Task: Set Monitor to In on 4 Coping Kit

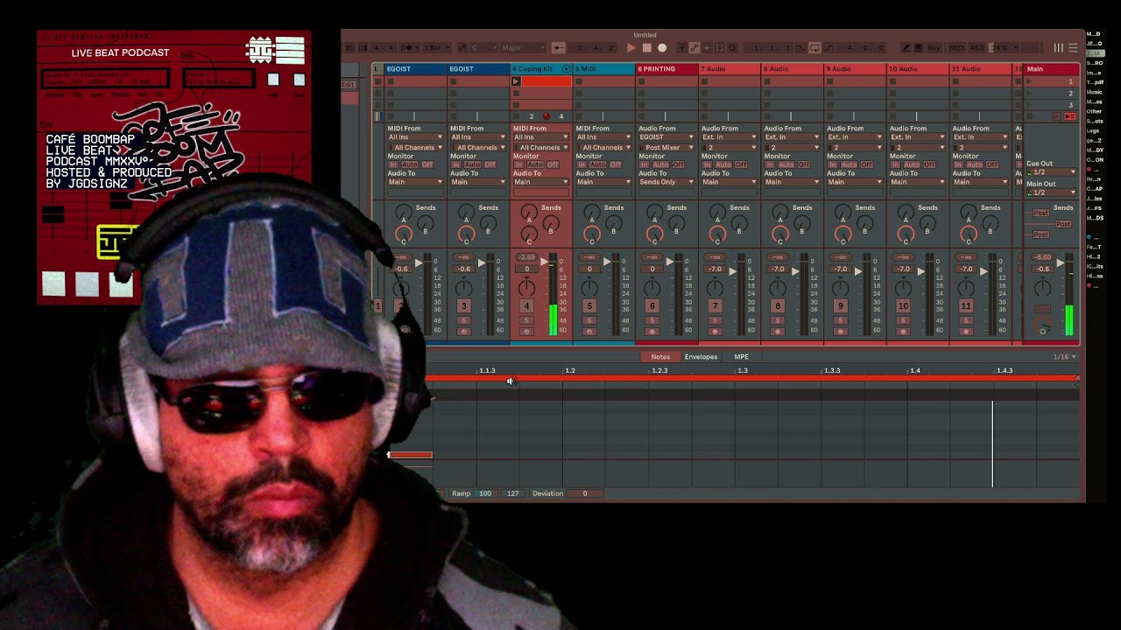Action: tap(519, 164)
